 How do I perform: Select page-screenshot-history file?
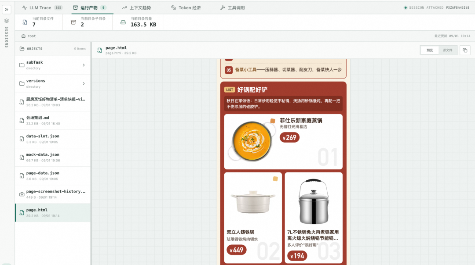pos(53,194)
